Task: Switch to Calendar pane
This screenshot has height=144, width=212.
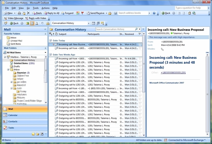Action: point(25,115)
